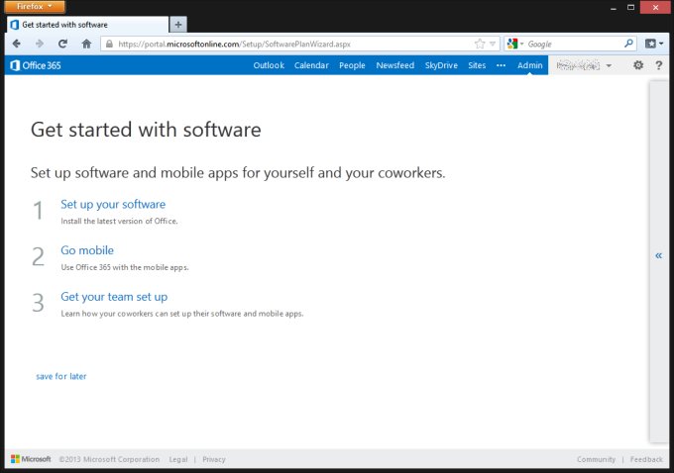The height and width of the screenshot is (473, 674).
Task: Go back with the browser back arrow
Action: (x=16, y=44)
